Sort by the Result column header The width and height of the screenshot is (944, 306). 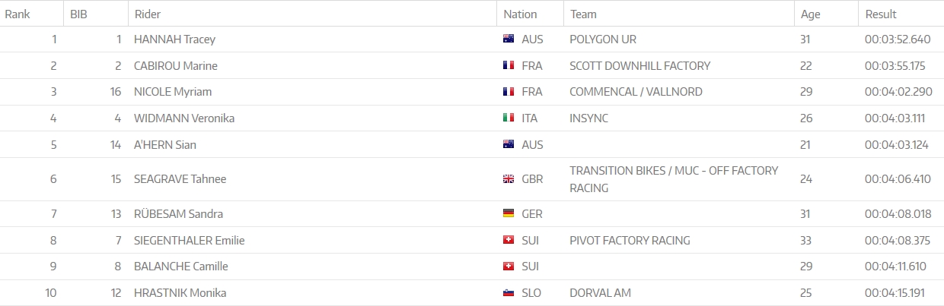[881, 14]
